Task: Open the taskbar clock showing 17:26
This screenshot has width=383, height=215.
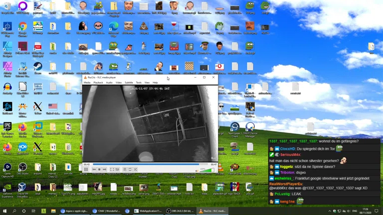Action: [x=366, y=211]
